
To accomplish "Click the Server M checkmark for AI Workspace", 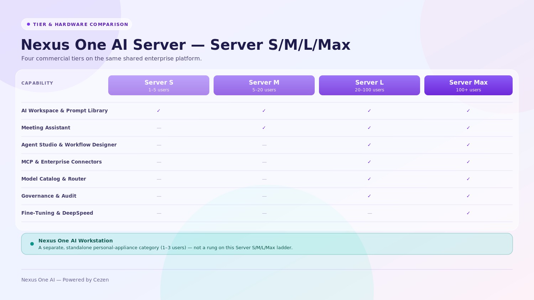I will coord(264,111).
